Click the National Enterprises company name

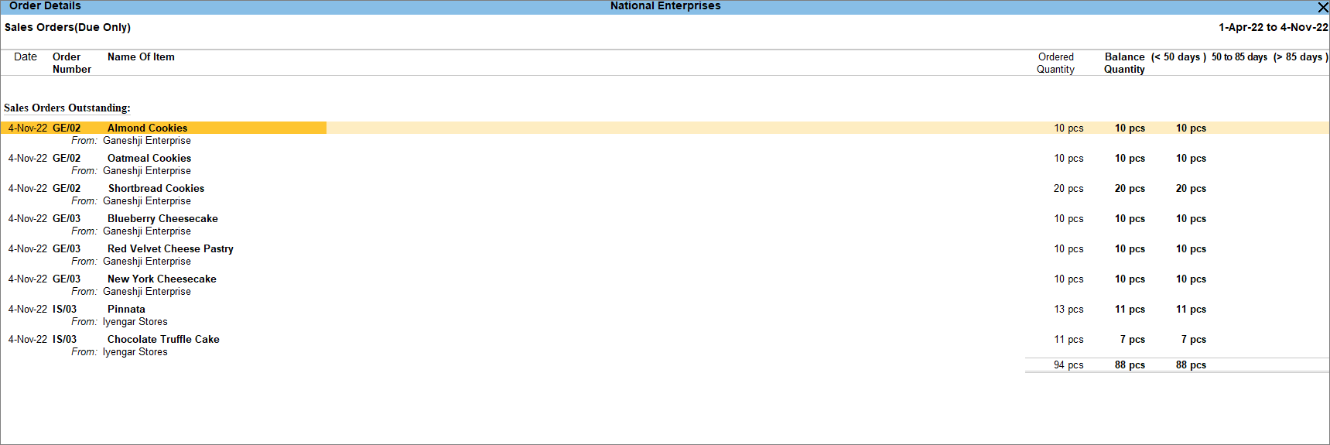pos(665,6)
